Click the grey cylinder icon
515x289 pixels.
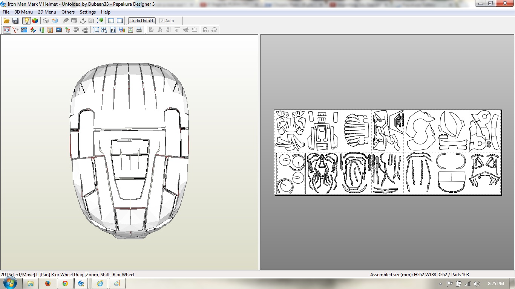[x=74, y=21]
